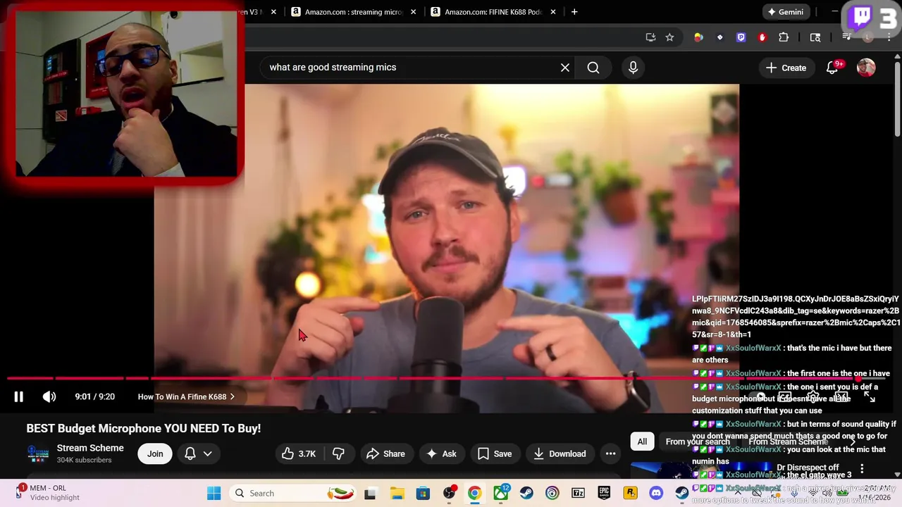Open Gemini in Chrome
The image size is (902, 507).
786,12
